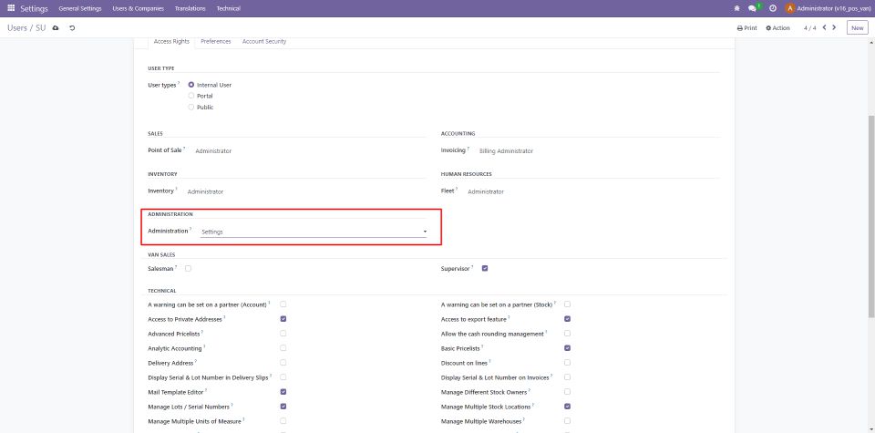Image resolution: width=875 pixels, height=433 pixels.
Task: Select the Portal user type
Action: tap(190, 96)
